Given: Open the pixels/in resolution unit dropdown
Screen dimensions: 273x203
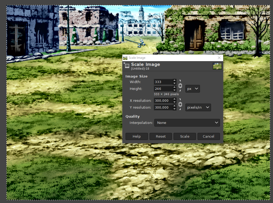Looking at the screenshot, I should 198,107.
